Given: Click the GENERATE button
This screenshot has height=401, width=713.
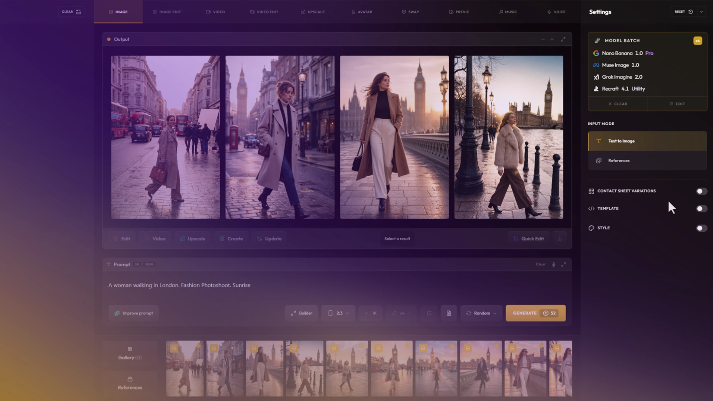Looking at the screenshot, I should (535, 313).
